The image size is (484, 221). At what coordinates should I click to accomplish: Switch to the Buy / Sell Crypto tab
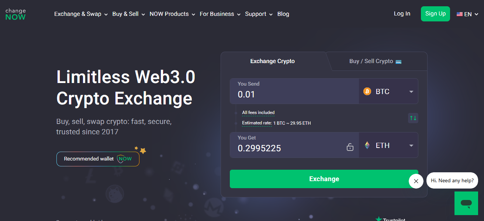(371, 61)
